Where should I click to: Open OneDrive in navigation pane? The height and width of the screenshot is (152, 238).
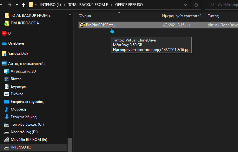pos(16,43)
